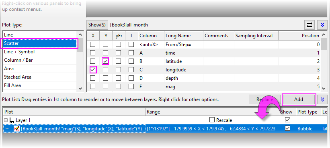Uncheck Y box for latitude row
The height and width of the screenshot is (148, 330).
(x=105, y=61)
